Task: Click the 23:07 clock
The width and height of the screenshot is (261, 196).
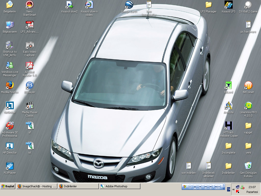Action: coord(252,187)
